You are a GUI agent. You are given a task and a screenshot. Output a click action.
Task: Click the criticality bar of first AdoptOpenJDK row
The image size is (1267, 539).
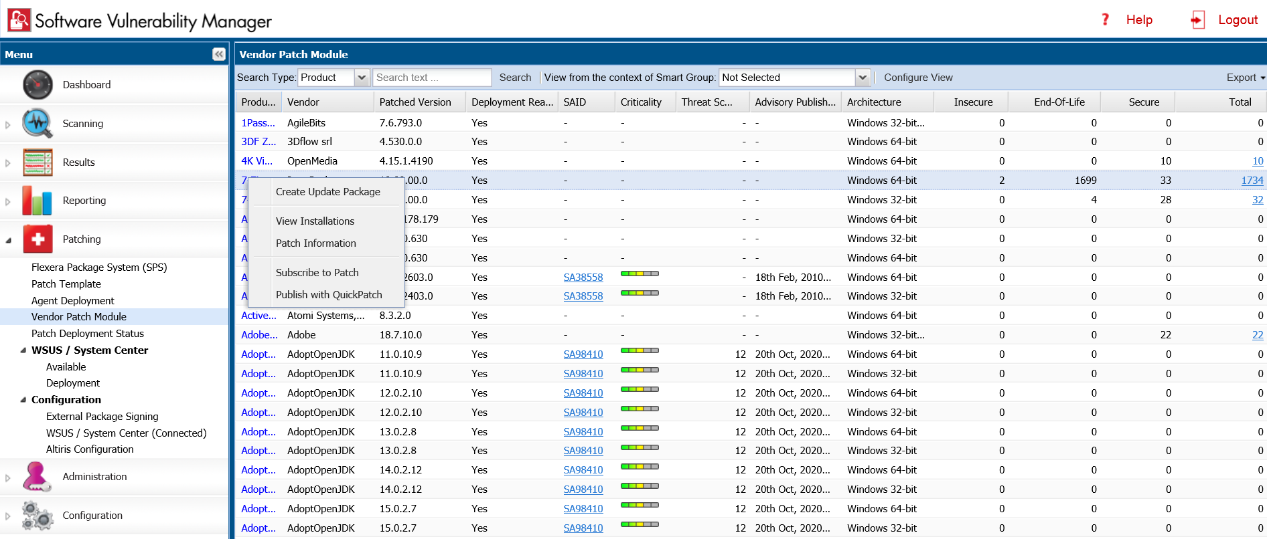[640, 350]
